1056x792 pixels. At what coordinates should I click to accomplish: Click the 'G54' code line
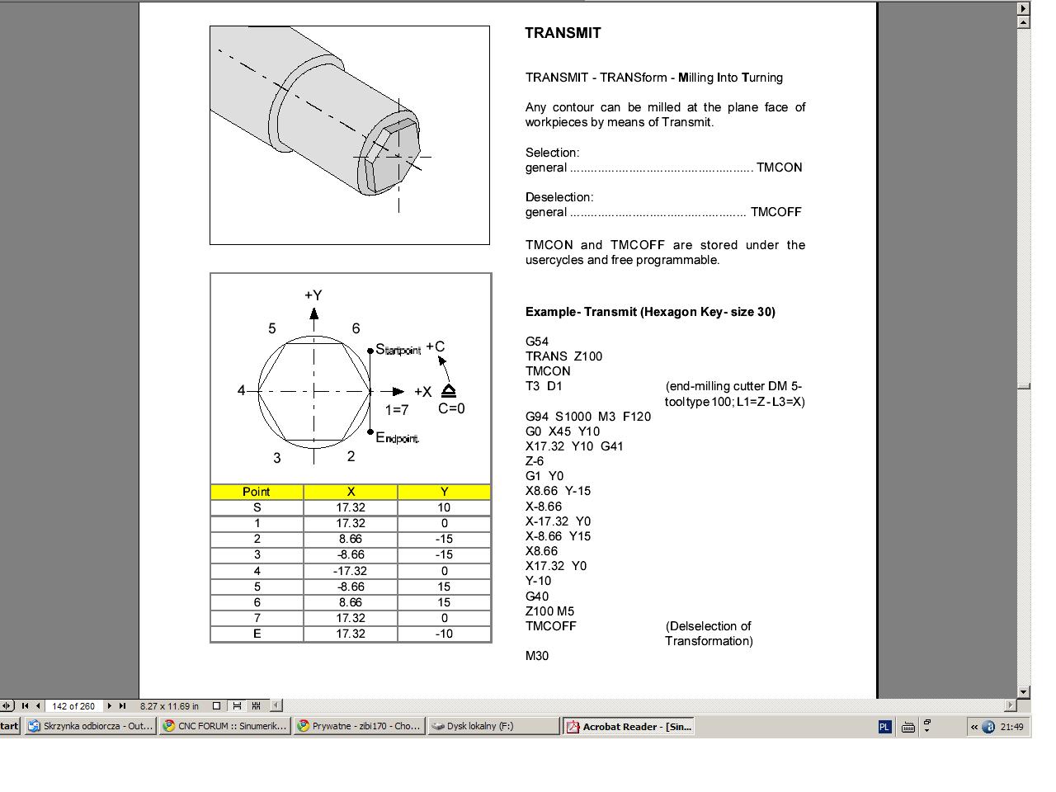click(x=537, y=342)
